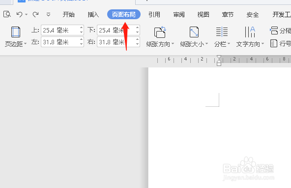Open the 引用 tab
This screenshot has height=188, width=291.
point(154,14)
